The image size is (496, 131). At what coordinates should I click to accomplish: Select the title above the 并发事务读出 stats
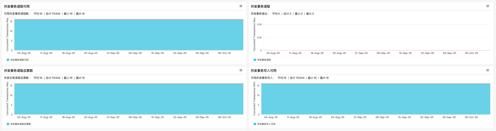260,6
